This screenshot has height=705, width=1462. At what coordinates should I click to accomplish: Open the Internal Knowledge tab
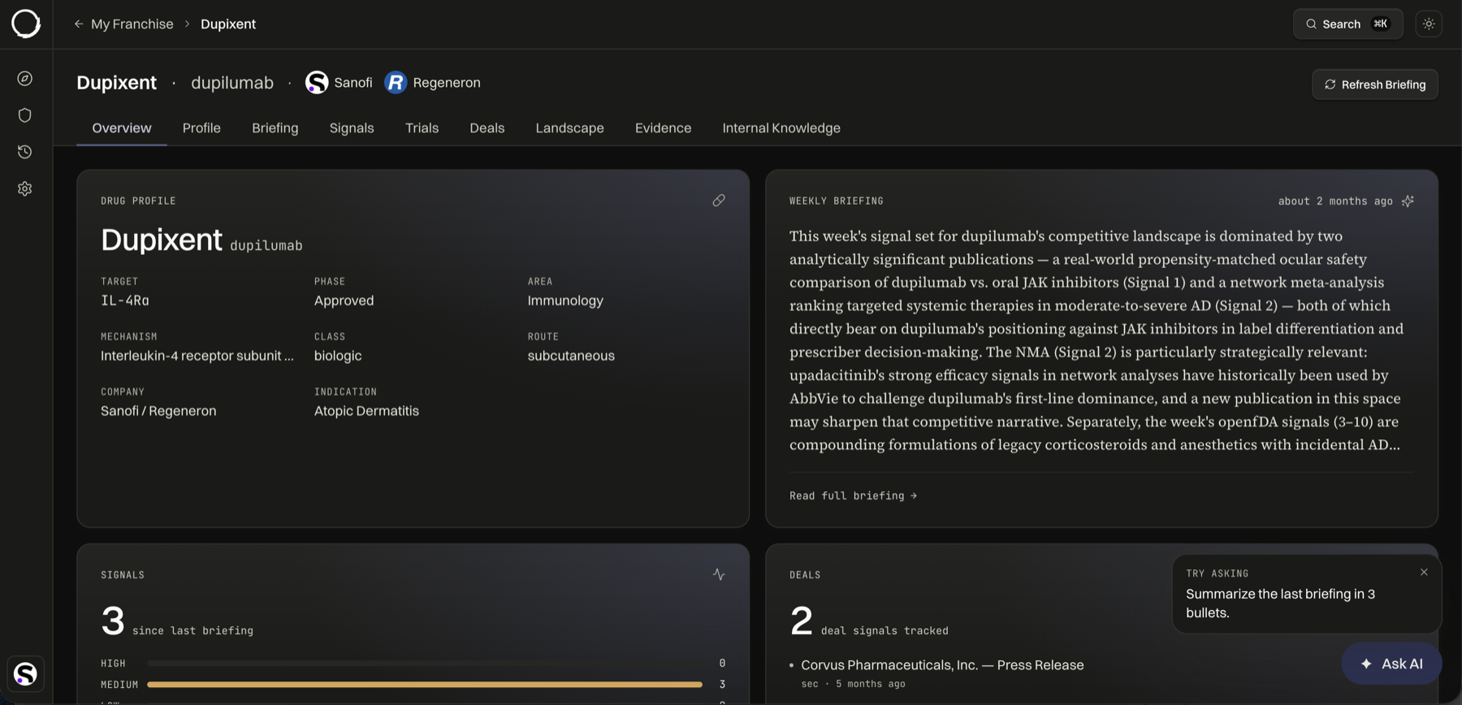(781, 128)
